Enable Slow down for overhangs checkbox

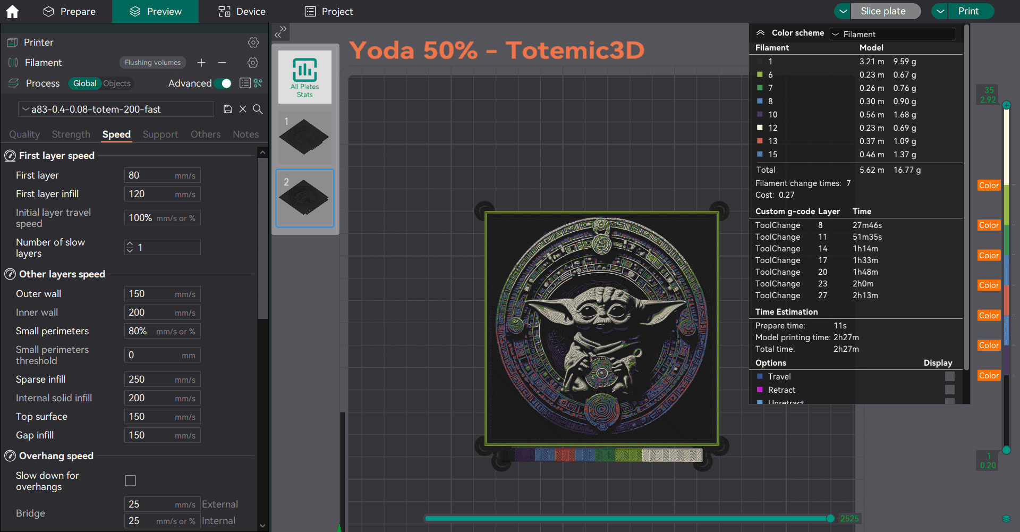tap(130, 481)
